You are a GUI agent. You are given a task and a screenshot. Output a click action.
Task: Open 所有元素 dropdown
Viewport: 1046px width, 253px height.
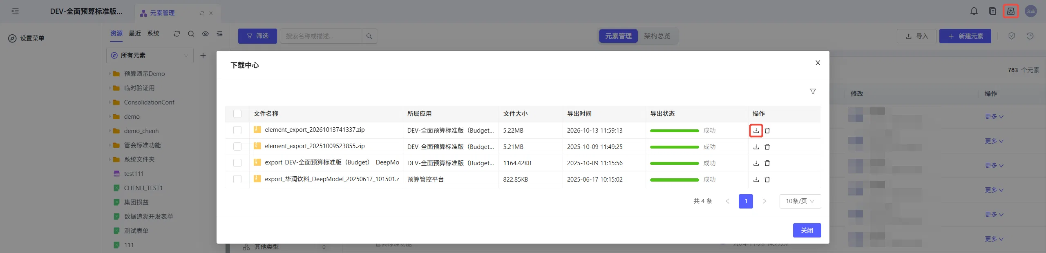point(150,55)
